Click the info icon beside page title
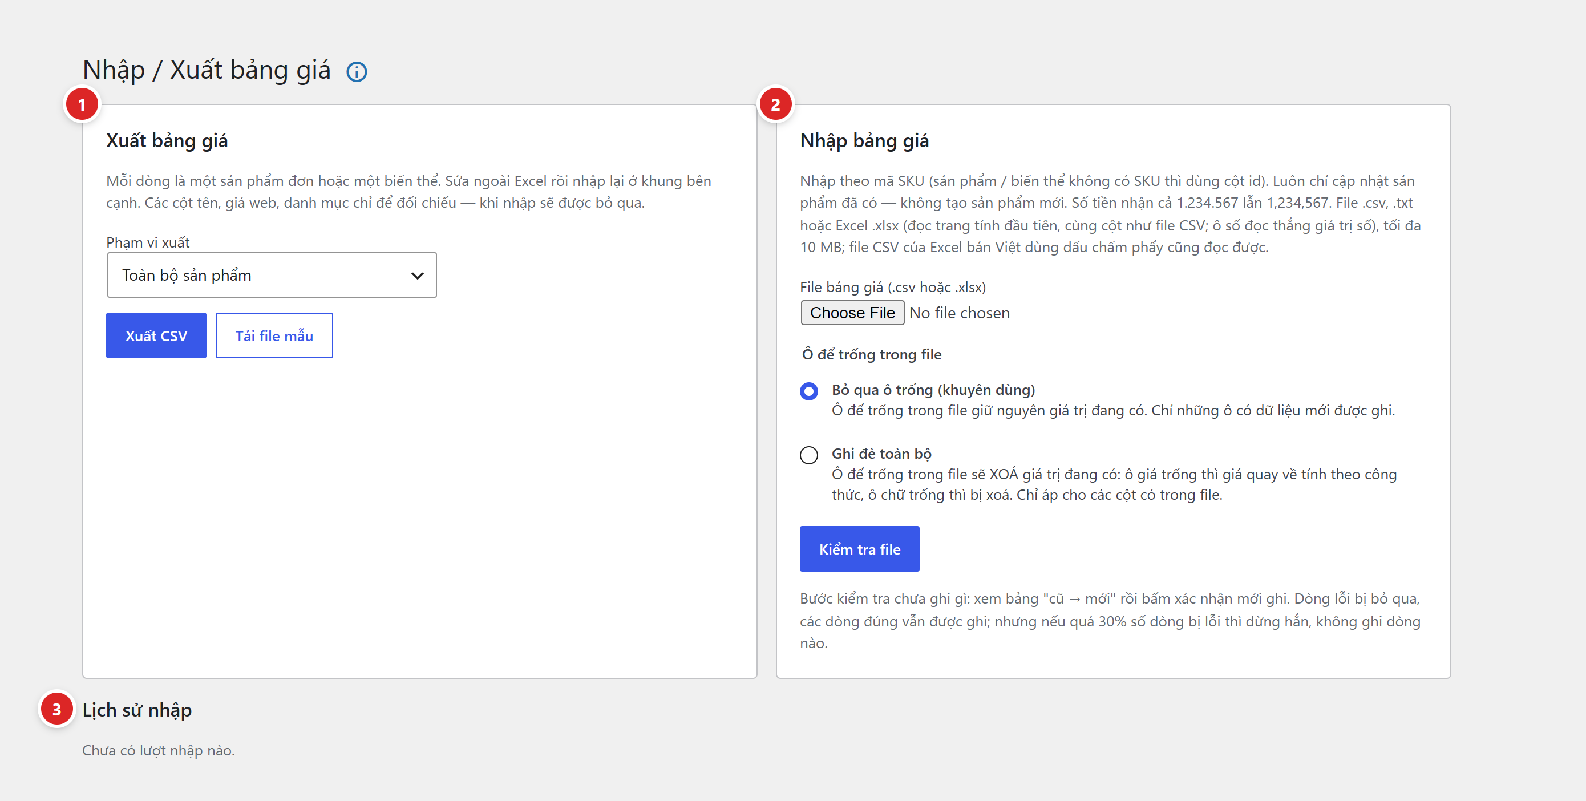This screenshot has width=1586, height=801. pos(357,72)
